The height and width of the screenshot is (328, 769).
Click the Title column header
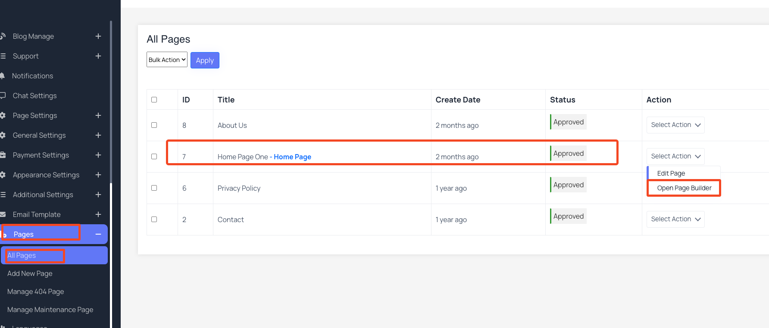[226, 99]
